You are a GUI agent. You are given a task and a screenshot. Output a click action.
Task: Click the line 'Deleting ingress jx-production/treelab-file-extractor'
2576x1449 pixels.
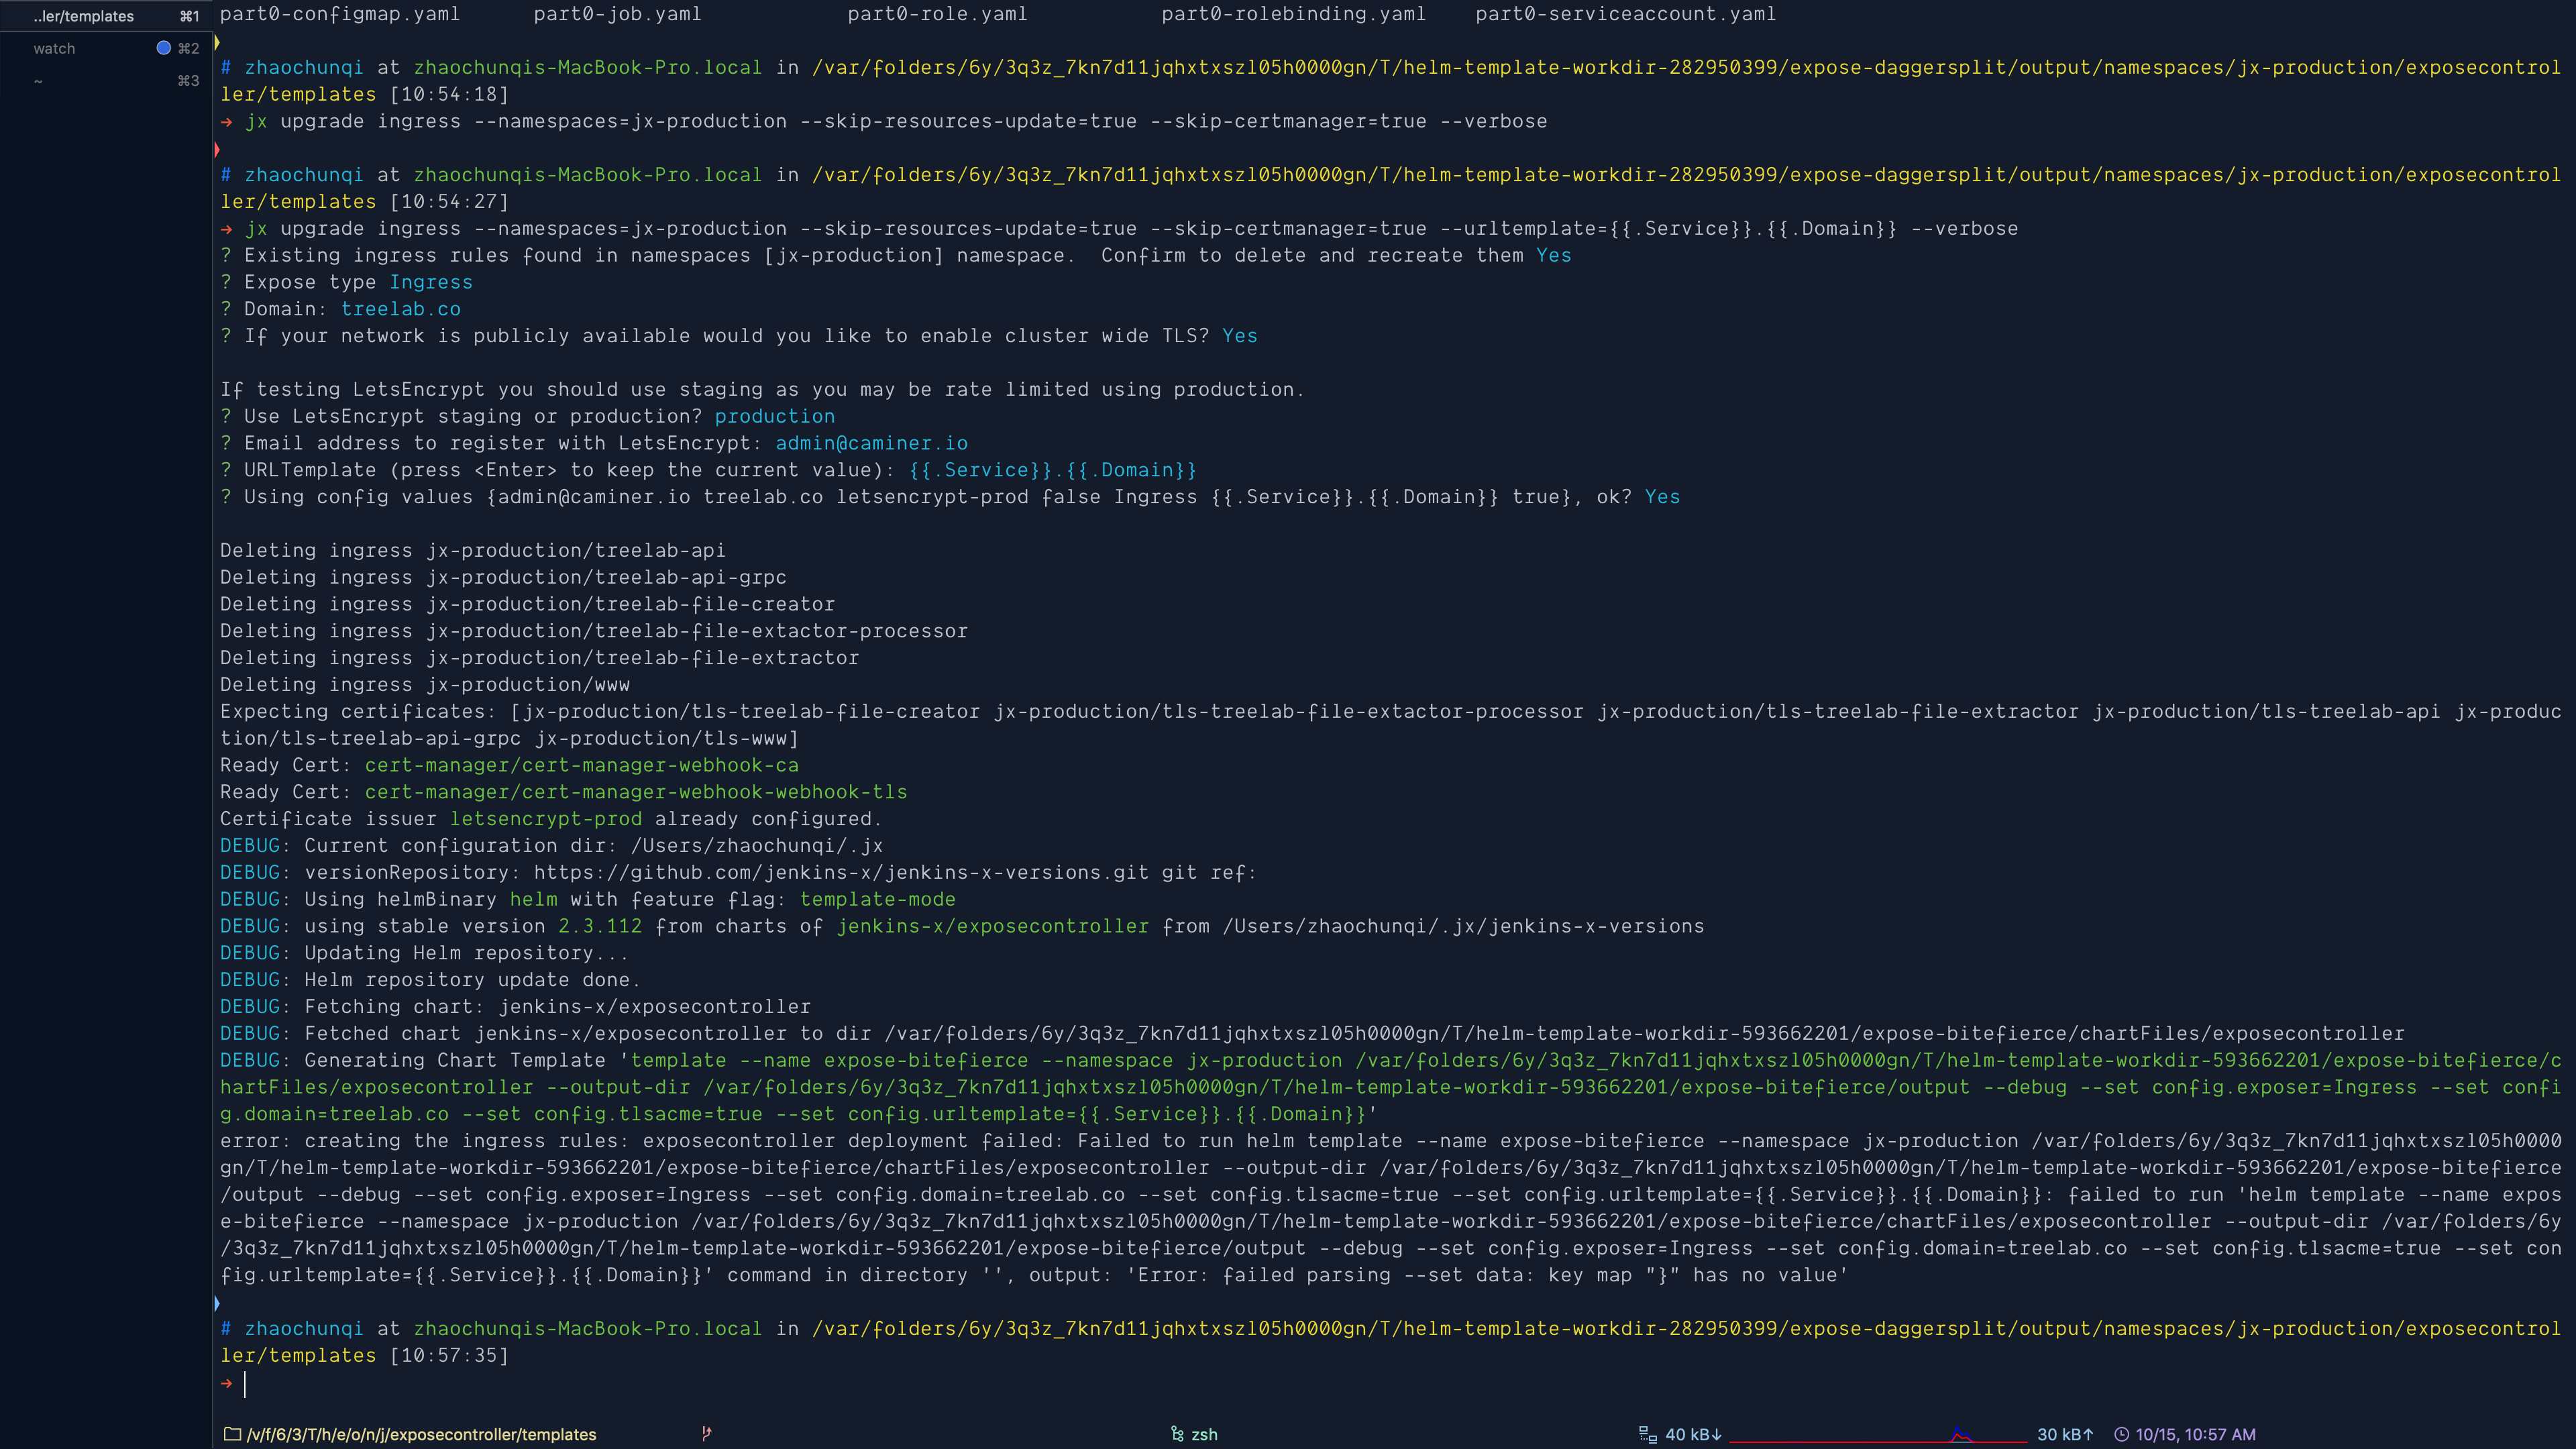[539, 657]
